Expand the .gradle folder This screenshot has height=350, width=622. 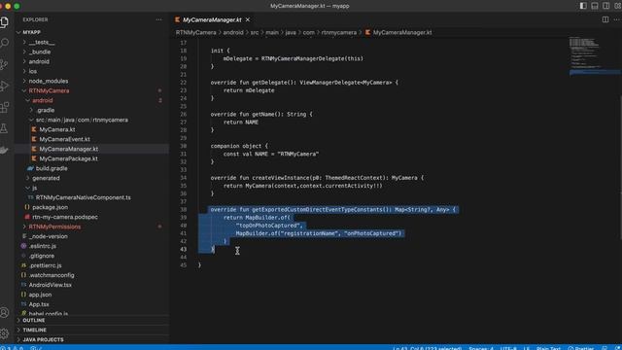[31, 110]
